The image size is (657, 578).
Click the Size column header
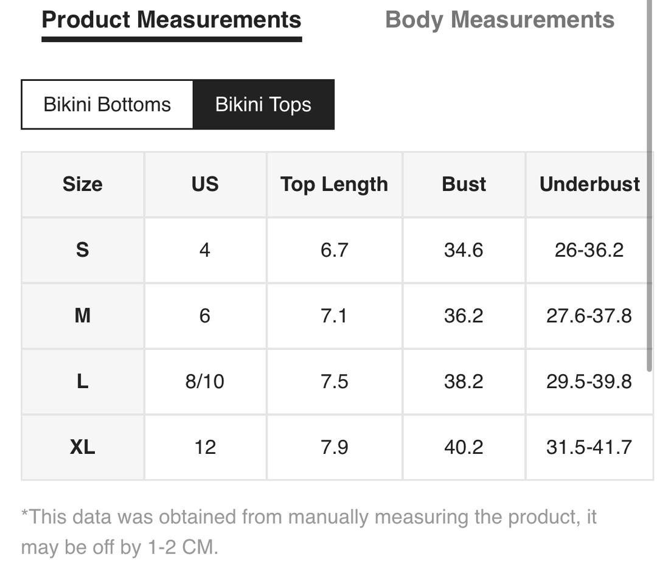(83, 184)
